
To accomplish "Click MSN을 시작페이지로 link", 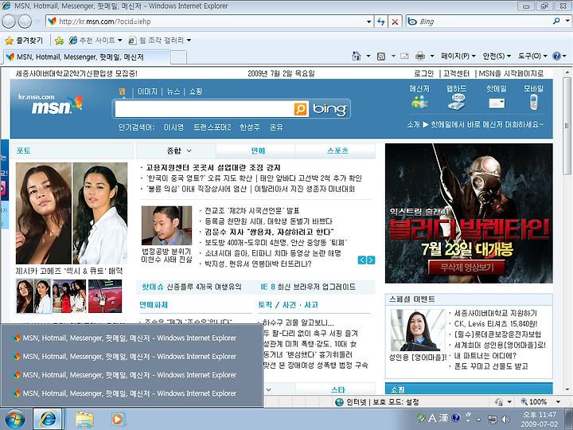I will 511,73.
